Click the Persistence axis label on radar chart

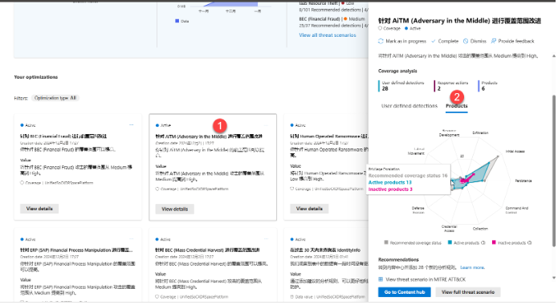point(523,181)
